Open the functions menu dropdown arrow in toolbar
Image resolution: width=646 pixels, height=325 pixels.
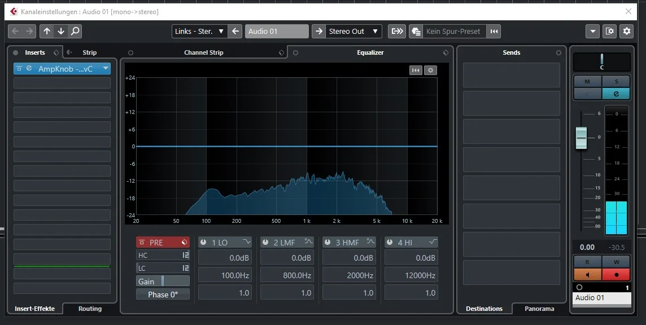(x=592, y=31)
